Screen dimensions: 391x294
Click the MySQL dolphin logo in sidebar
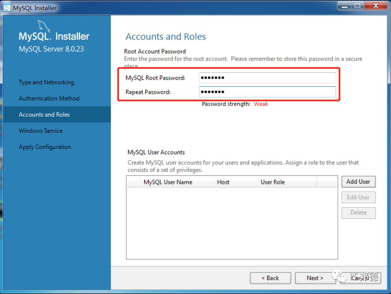[x=43, y=26]
